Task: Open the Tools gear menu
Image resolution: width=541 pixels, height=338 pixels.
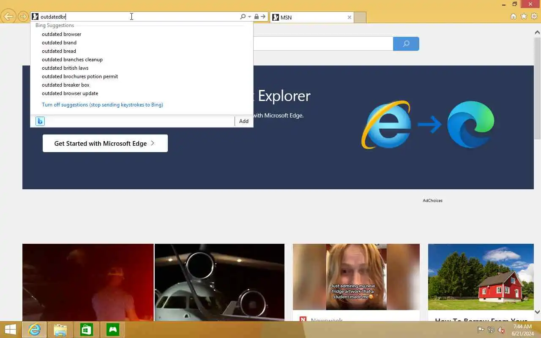Action: click(534, 16)
